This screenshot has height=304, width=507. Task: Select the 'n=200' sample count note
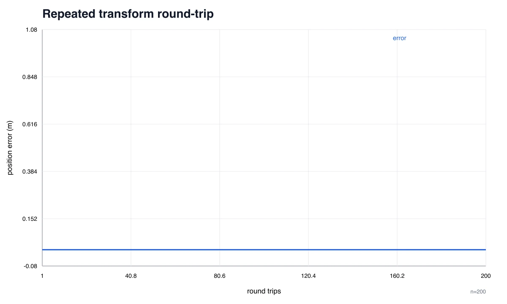(478, 292)
